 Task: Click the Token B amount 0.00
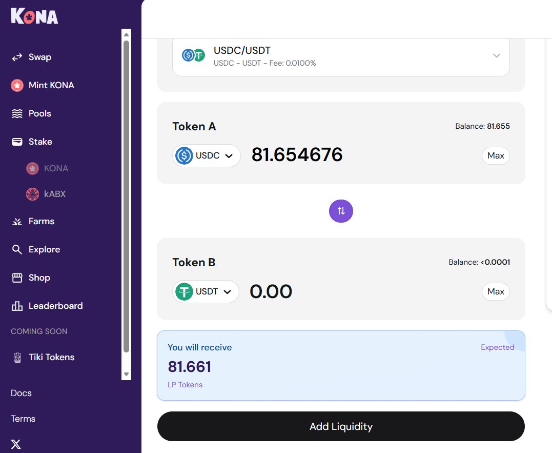point(271,291)
